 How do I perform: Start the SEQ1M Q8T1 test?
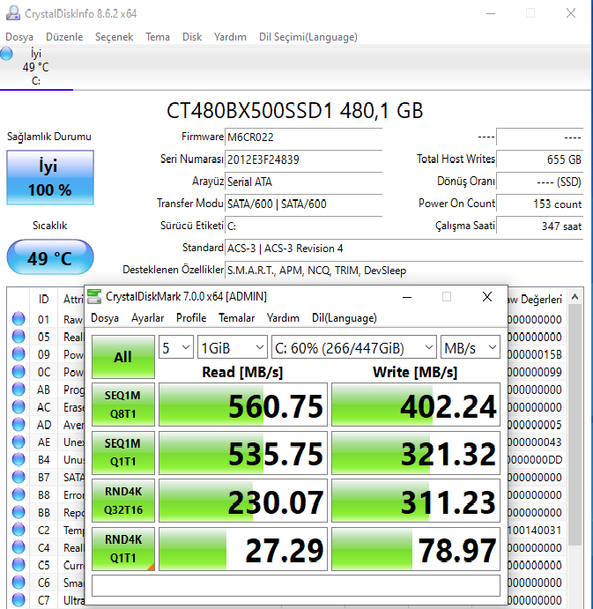[x=122, y=404]
